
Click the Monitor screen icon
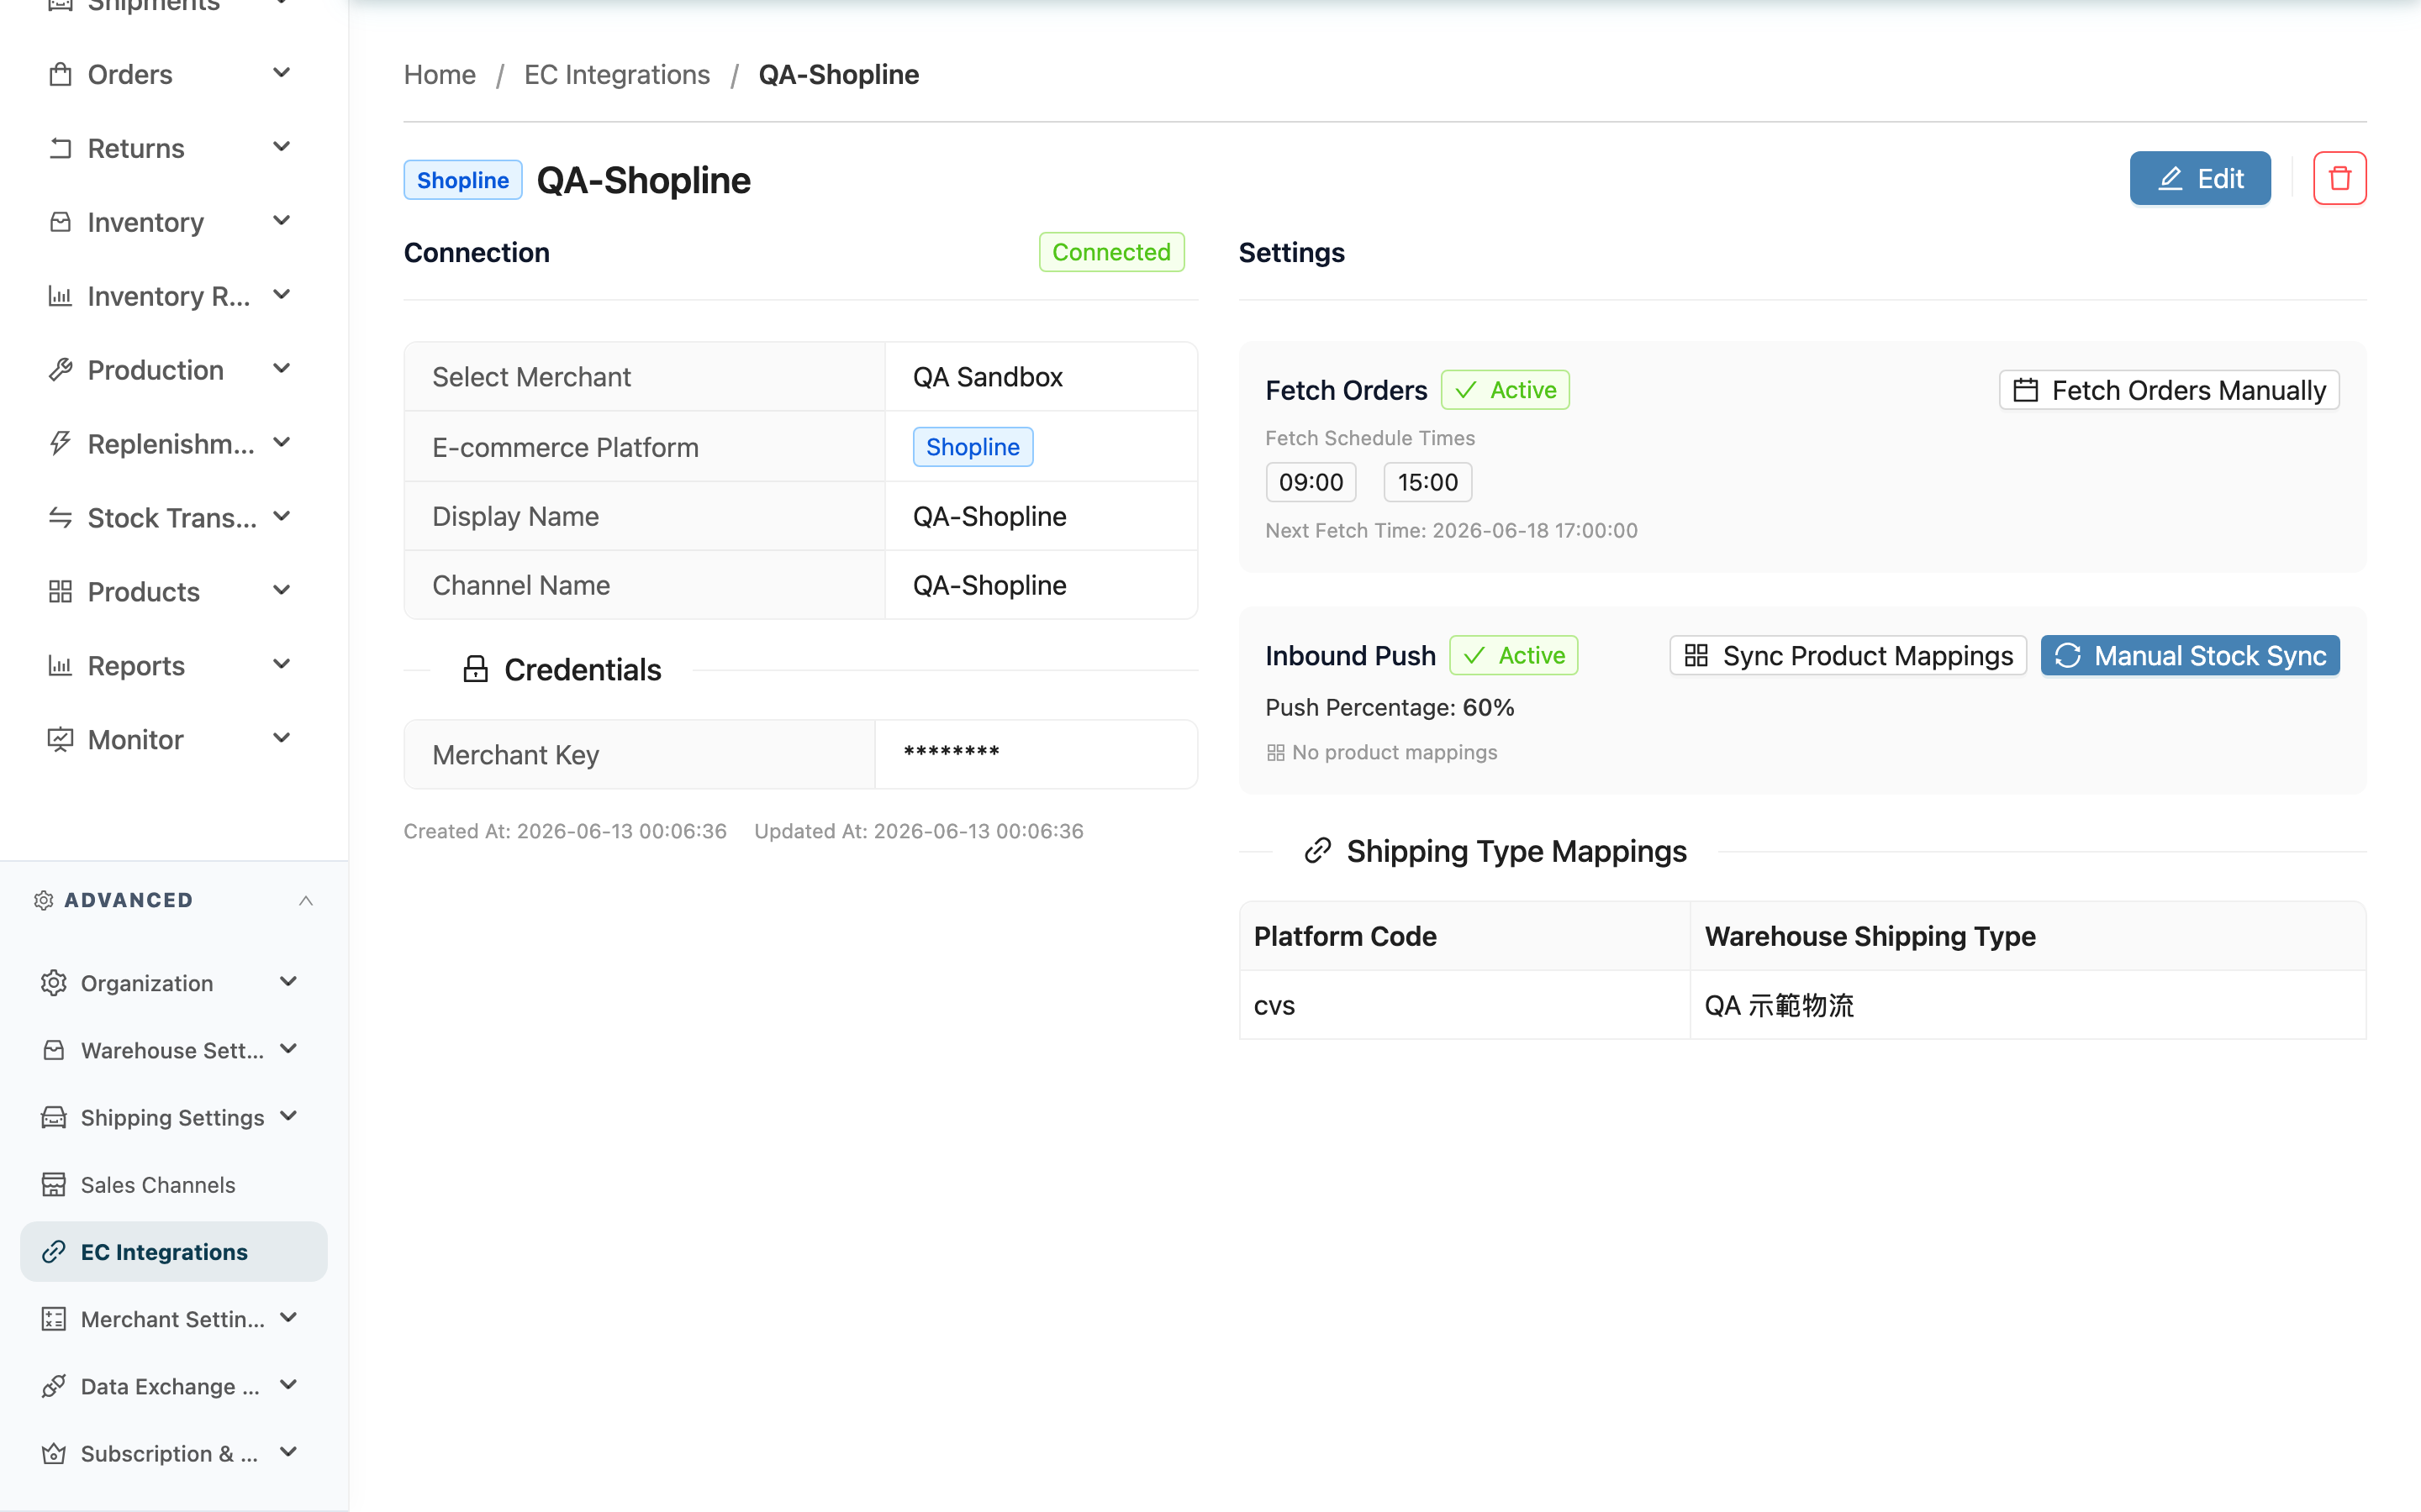pos(60,739)
